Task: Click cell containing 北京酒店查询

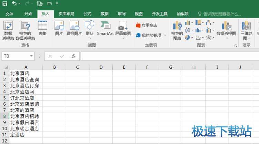Action: click(x=26, y=79)
